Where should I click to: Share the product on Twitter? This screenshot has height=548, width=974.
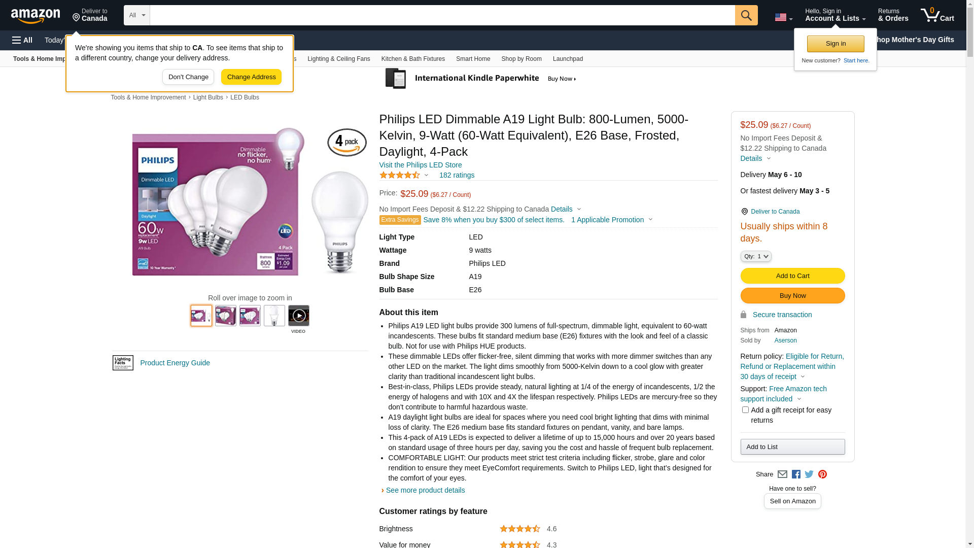809,474
